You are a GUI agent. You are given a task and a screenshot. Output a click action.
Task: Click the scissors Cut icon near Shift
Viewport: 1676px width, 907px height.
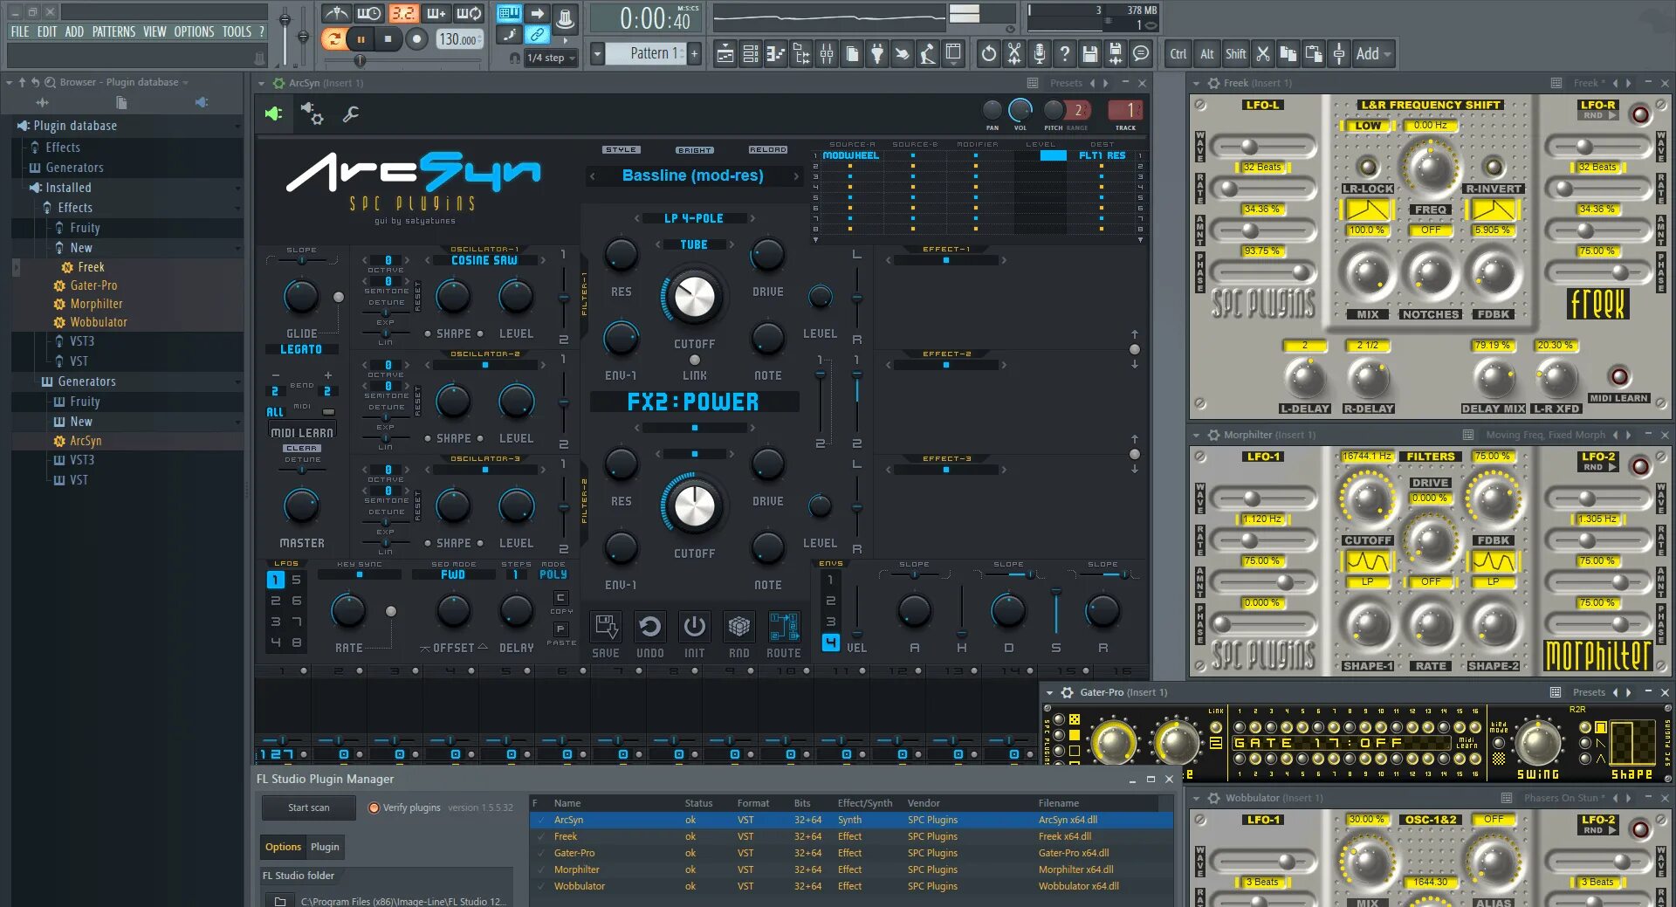pos(1262,54)
